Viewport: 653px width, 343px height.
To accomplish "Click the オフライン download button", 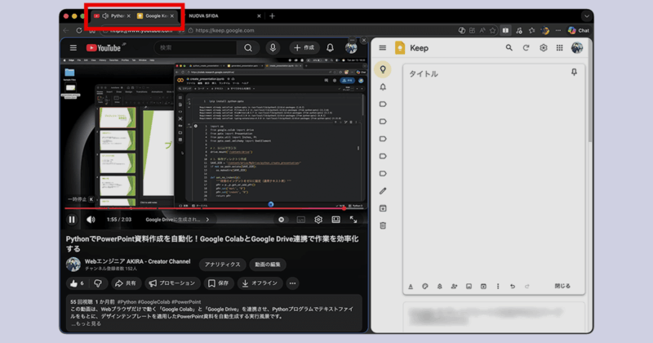I will (260, 283).
